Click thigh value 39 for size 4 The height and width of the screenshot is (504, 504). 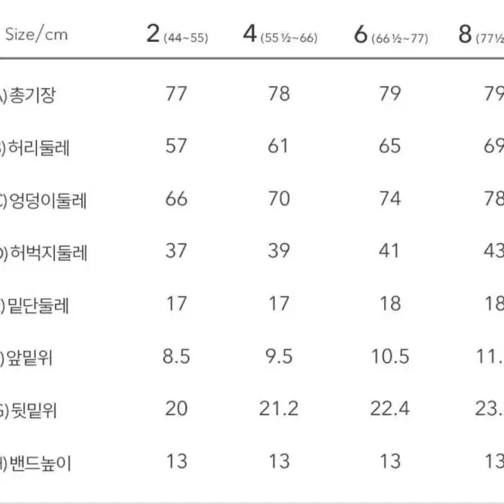[279, 251]
